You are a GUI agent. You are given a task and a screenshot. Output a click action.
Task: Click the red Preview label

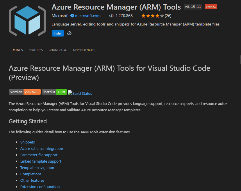(211, 7)
